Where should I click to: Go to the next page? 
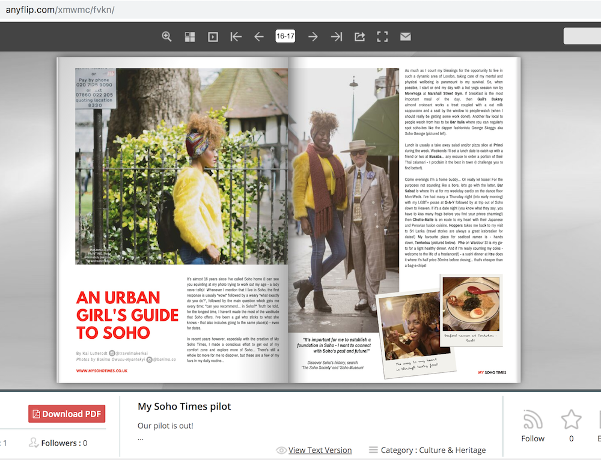tap(313, 37)
